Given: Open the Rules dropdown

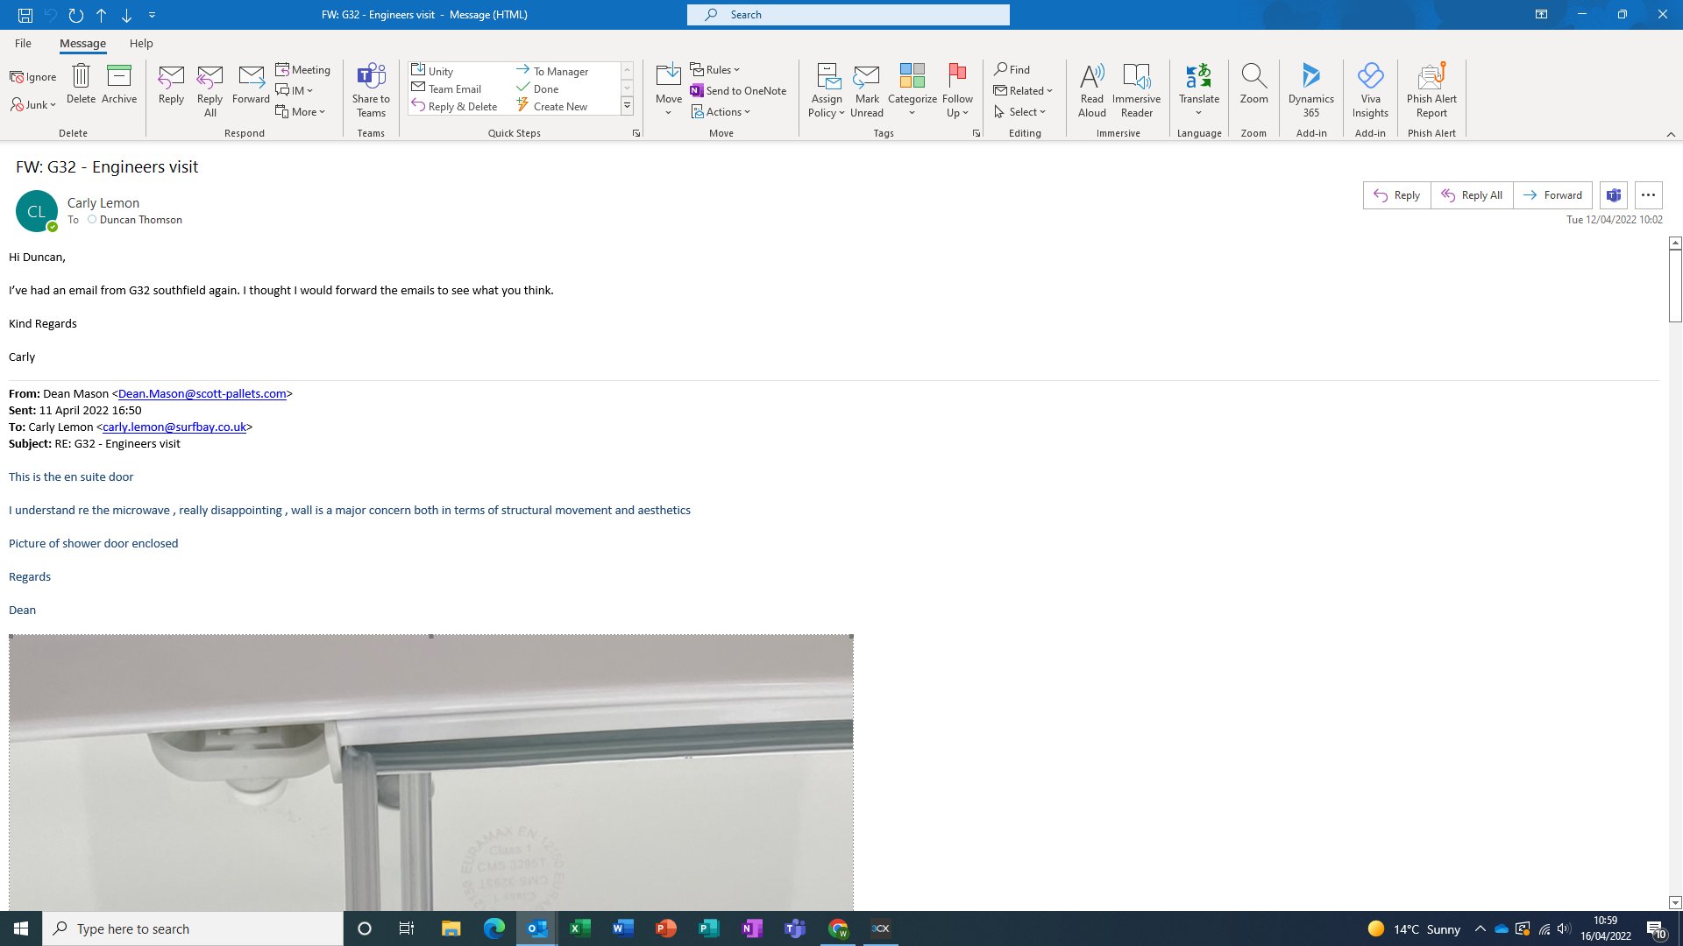Looking at the screenshot, I should [x=716, y=69].
